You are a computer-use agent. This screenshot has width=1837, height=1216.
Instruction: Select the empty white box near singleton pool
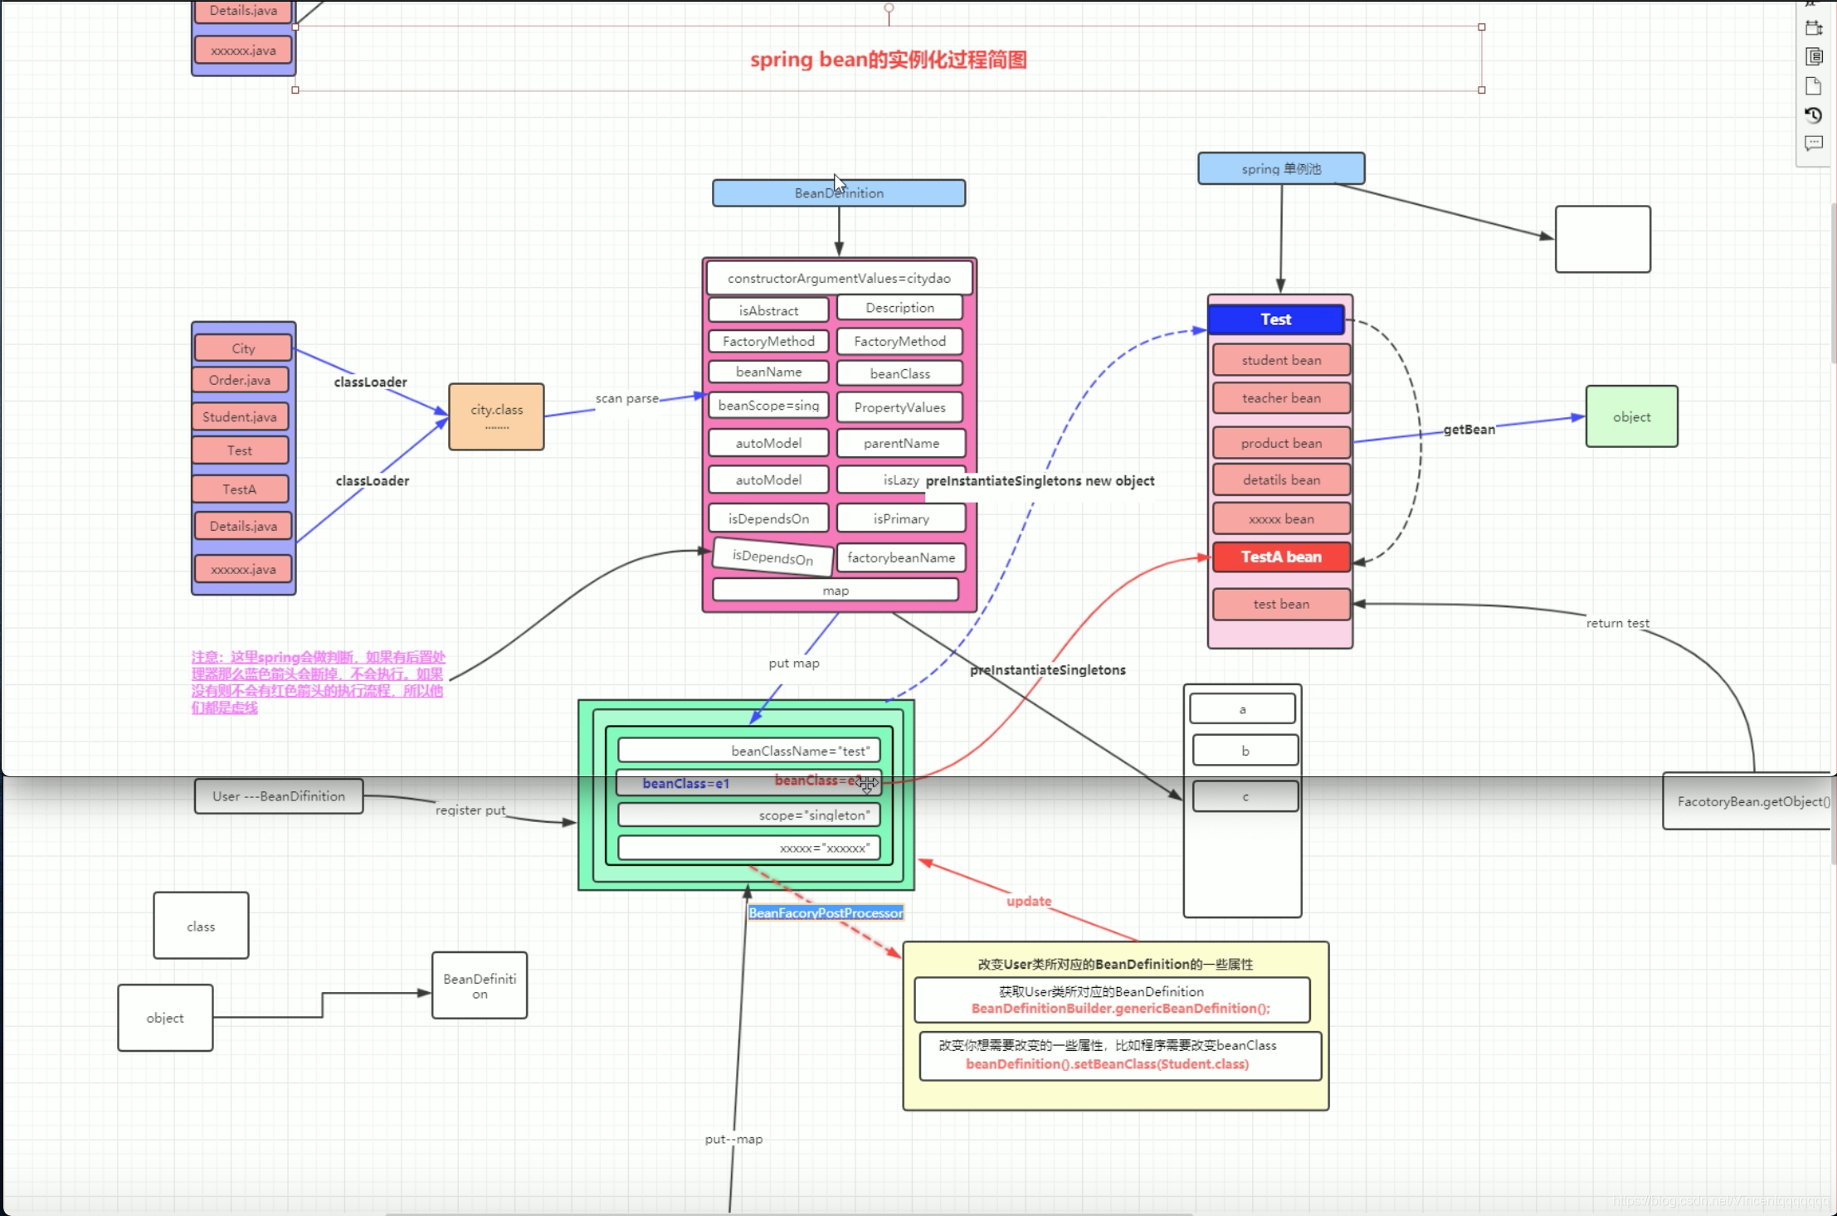pos(1602,239)
